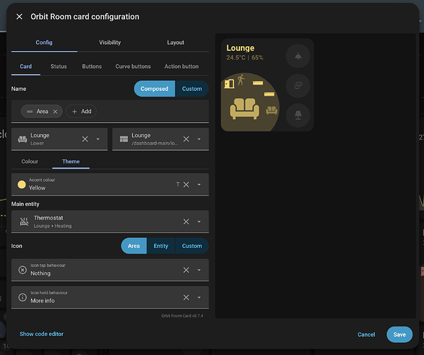Expand the Icon tap behaviour dropdown
Screen dimensions: 424x355
[199, 270]
